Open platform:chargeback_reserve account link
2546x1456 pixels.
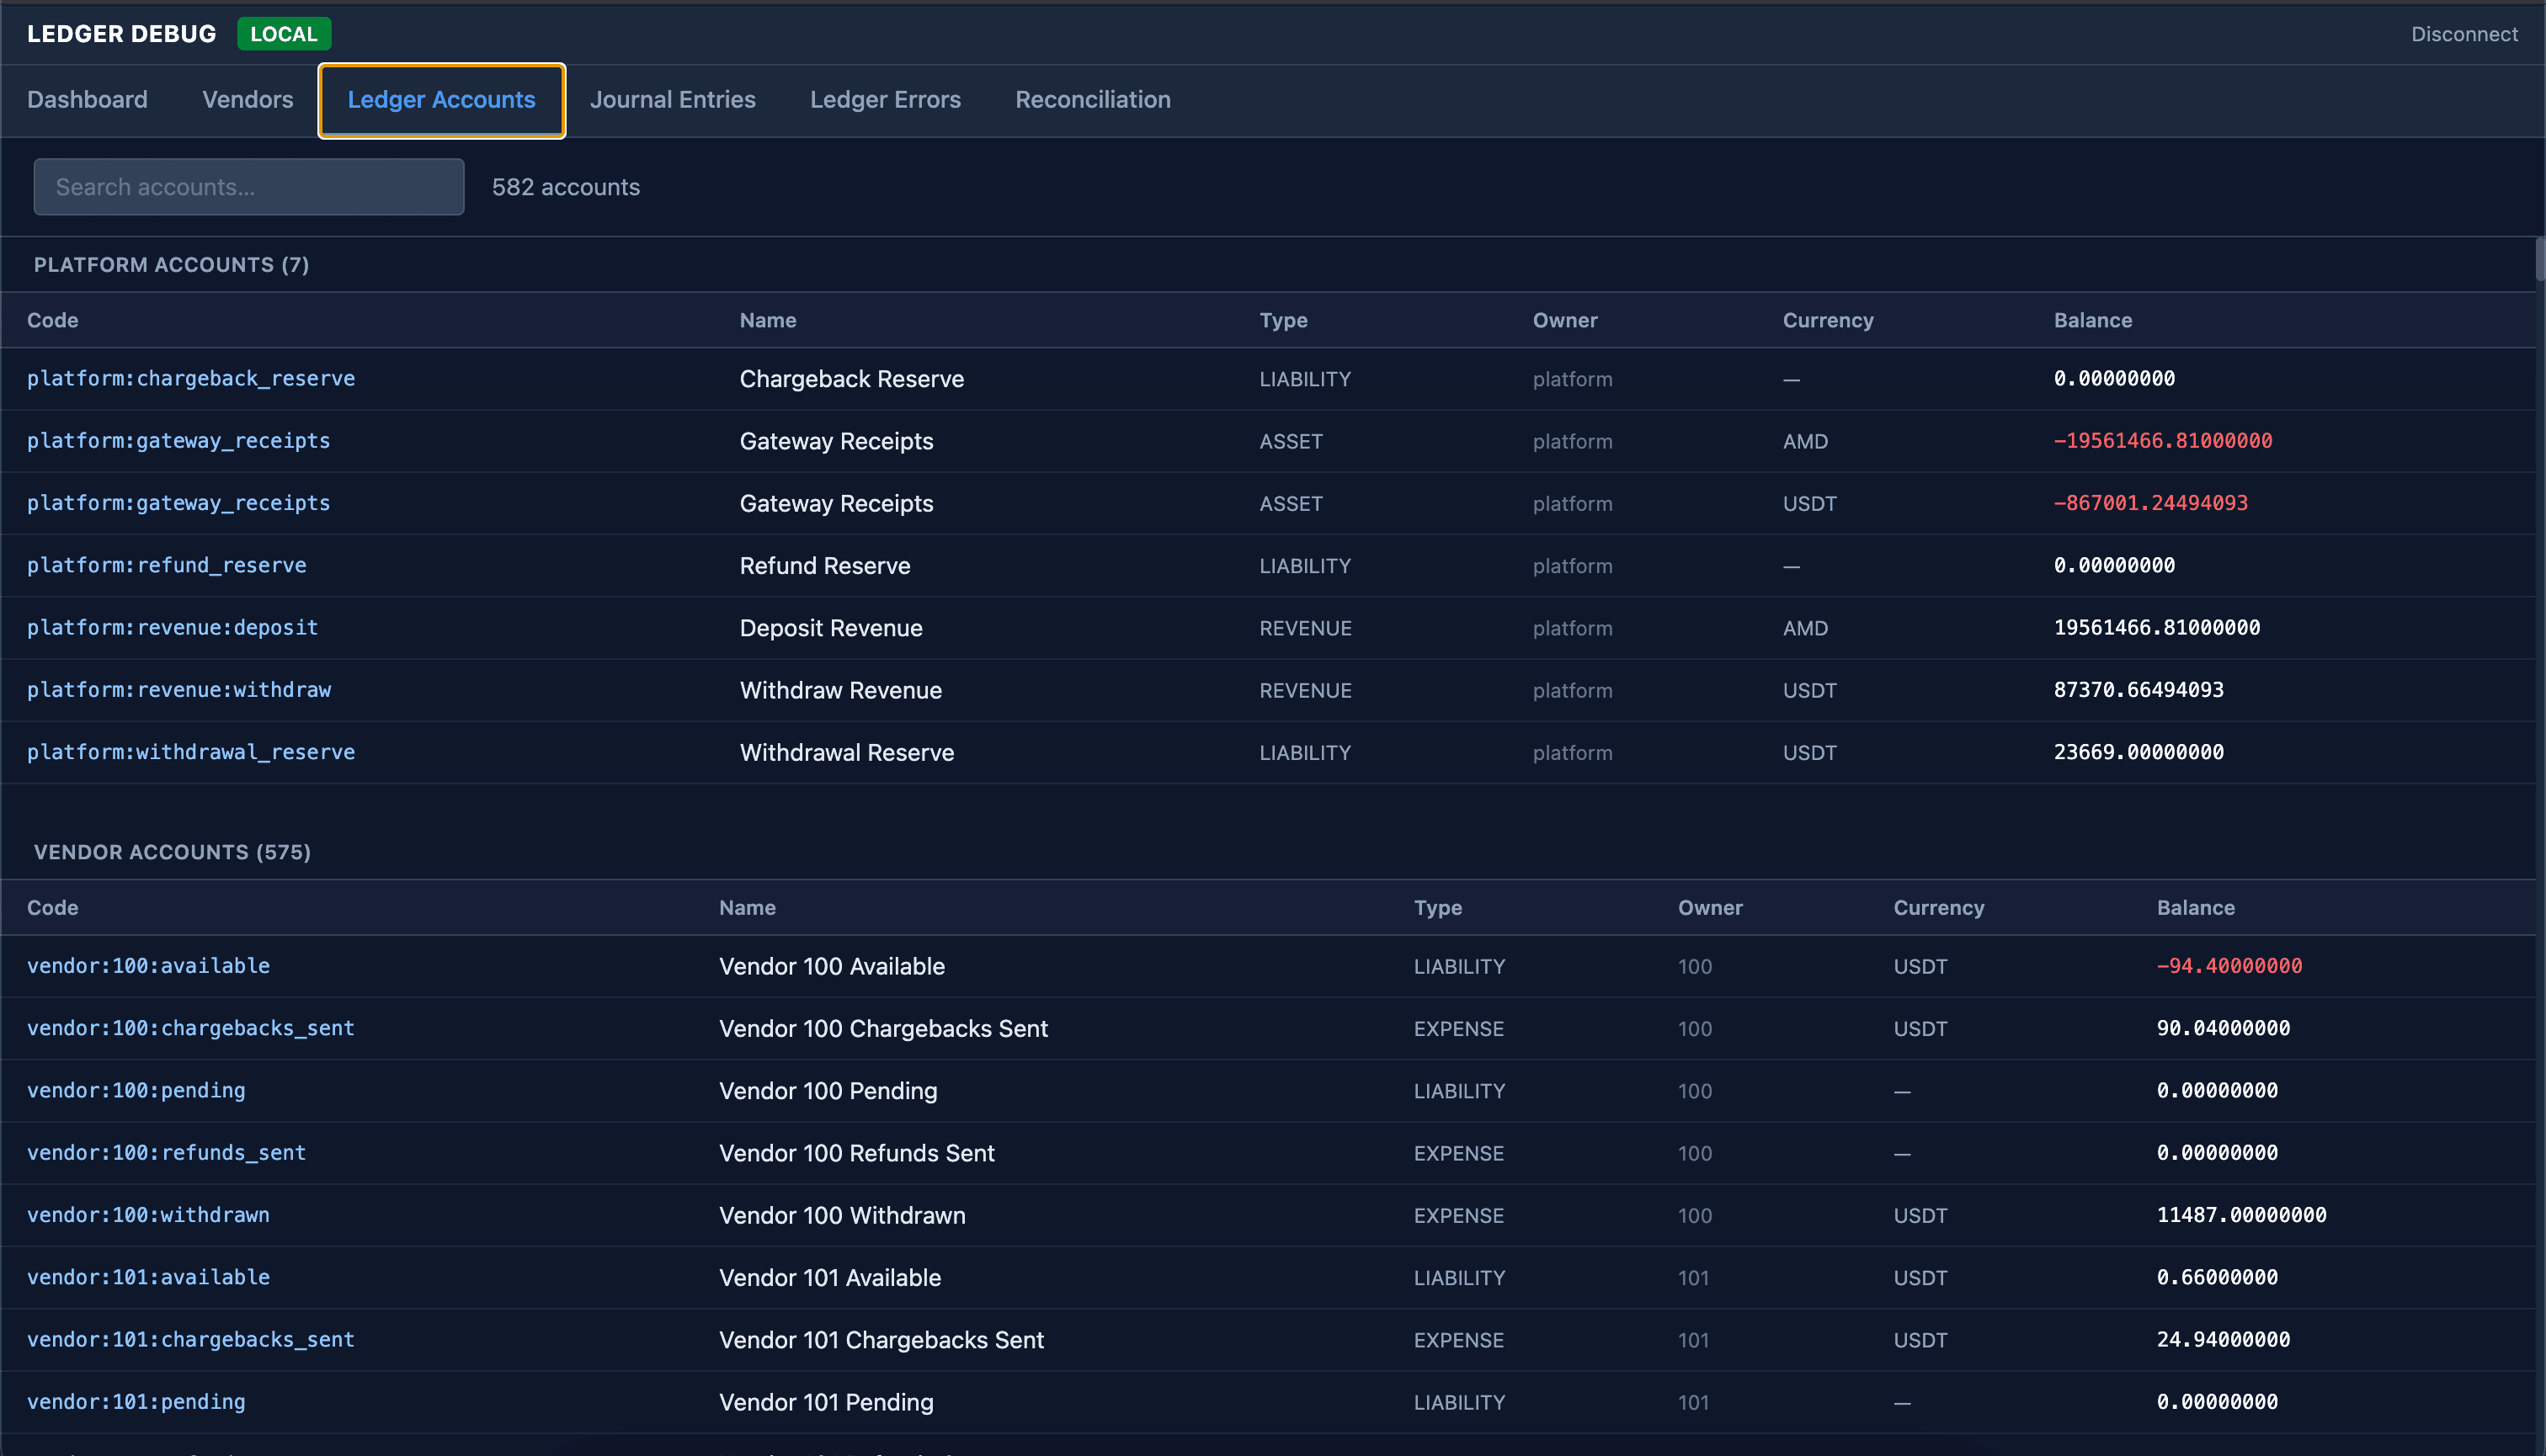(191, 378)
